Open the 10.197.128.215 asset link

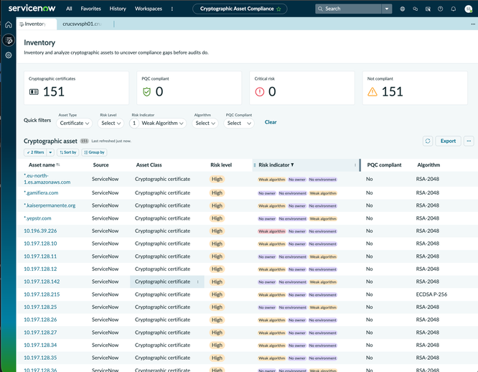pyautogui.click(x=42, y=294)
